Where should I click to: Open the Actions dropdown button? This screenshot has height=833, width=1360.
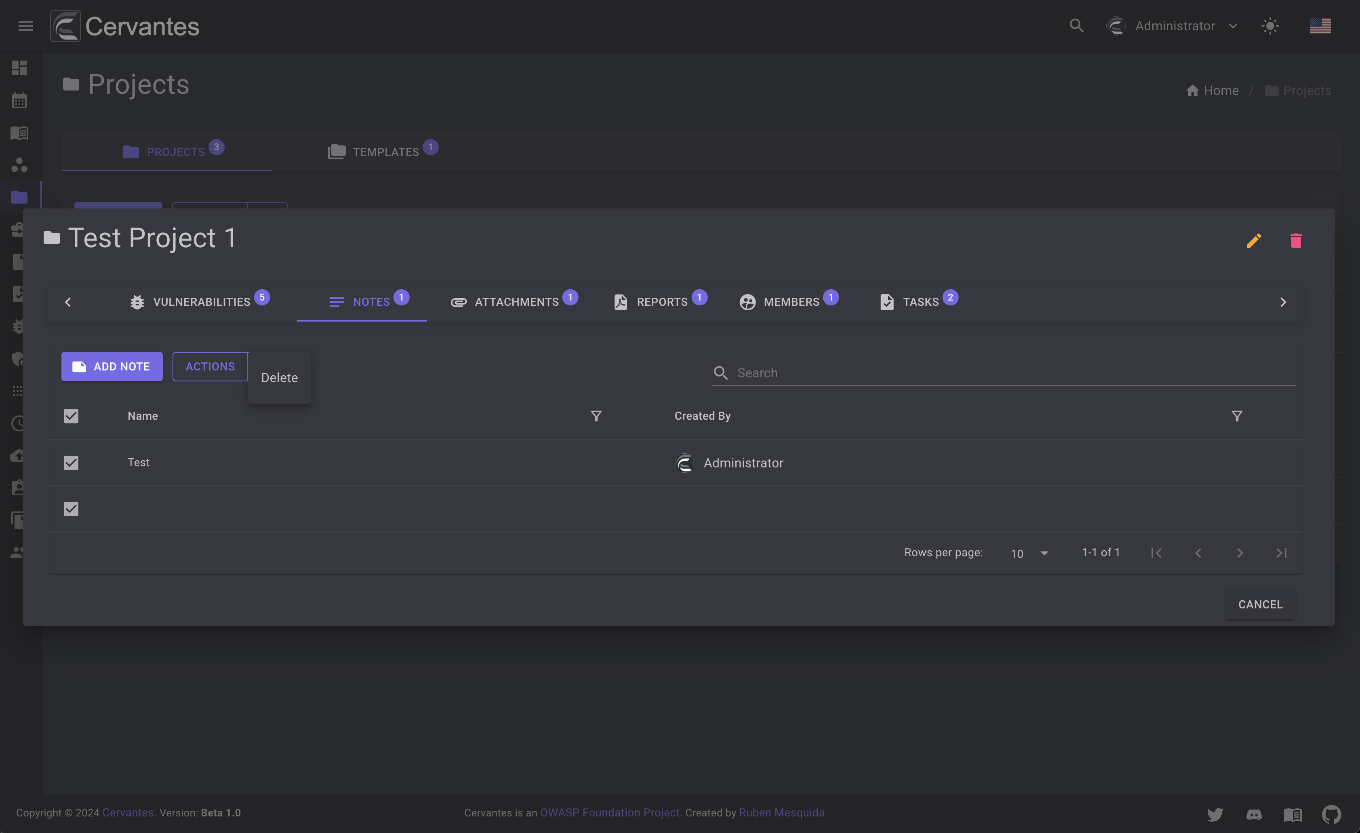210,366
